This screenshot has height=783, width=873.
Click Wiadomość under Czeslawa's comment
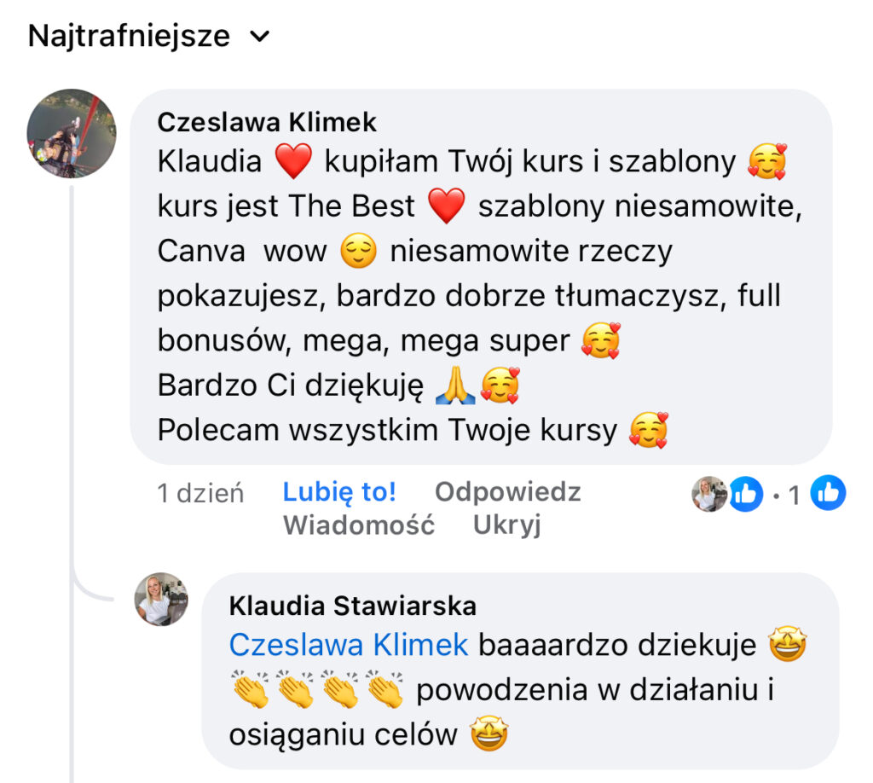point(359,525)
